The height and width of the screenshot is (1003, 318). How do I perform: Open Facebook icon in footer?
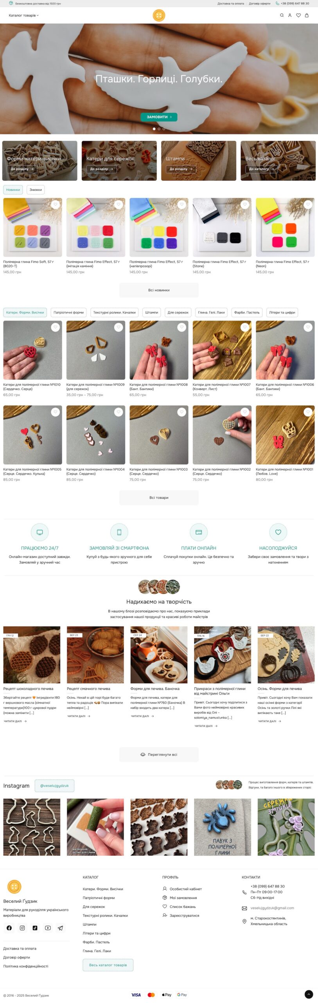[9, 927]
